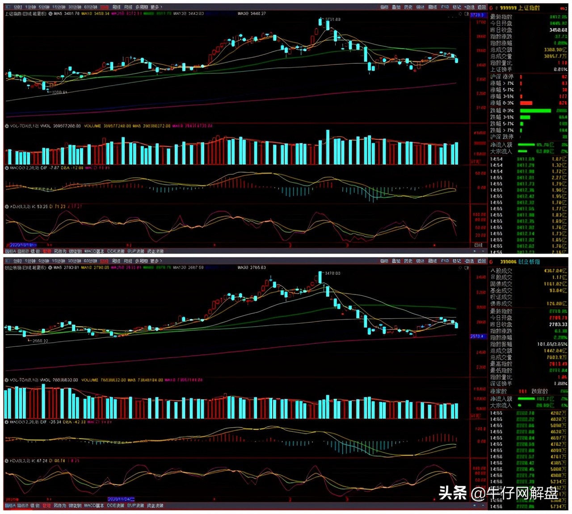Click leftmost toolbar icon in 上证指数 window
572x514 pixels.
pos(9,7)
